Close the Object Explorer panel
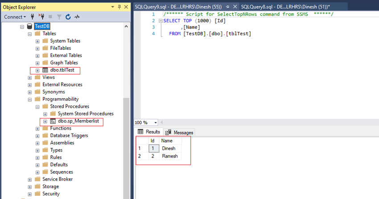The width and height of the screenshot is (379, 199). (x=126, y=7)
